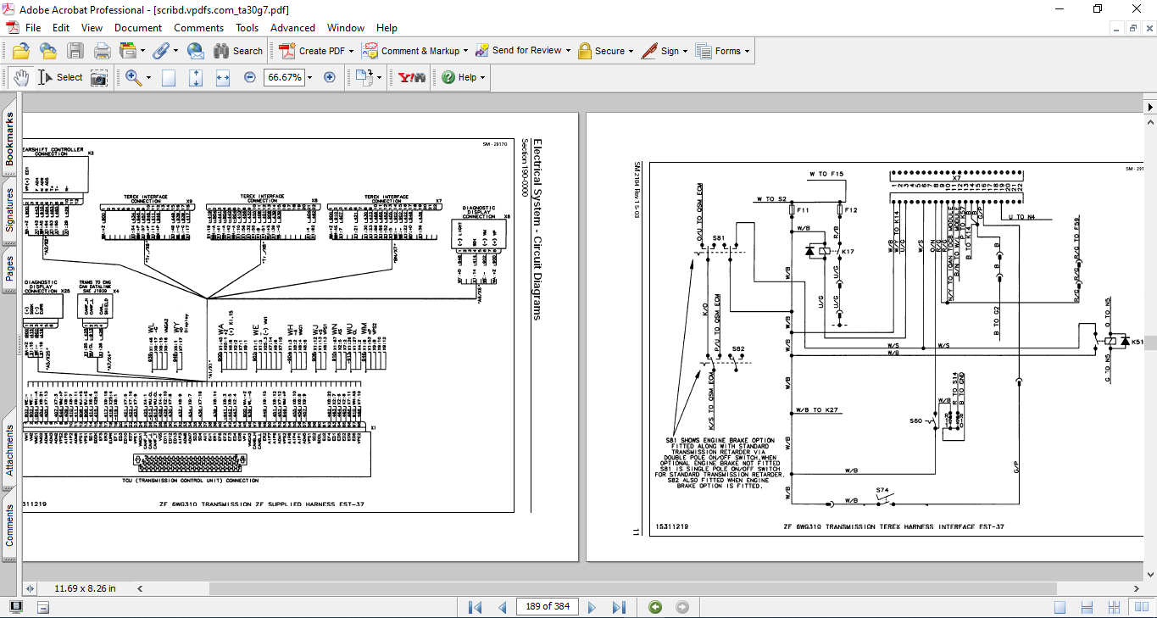
Task: Click the Open file folder icon
Action: click(x=21, y=51)
